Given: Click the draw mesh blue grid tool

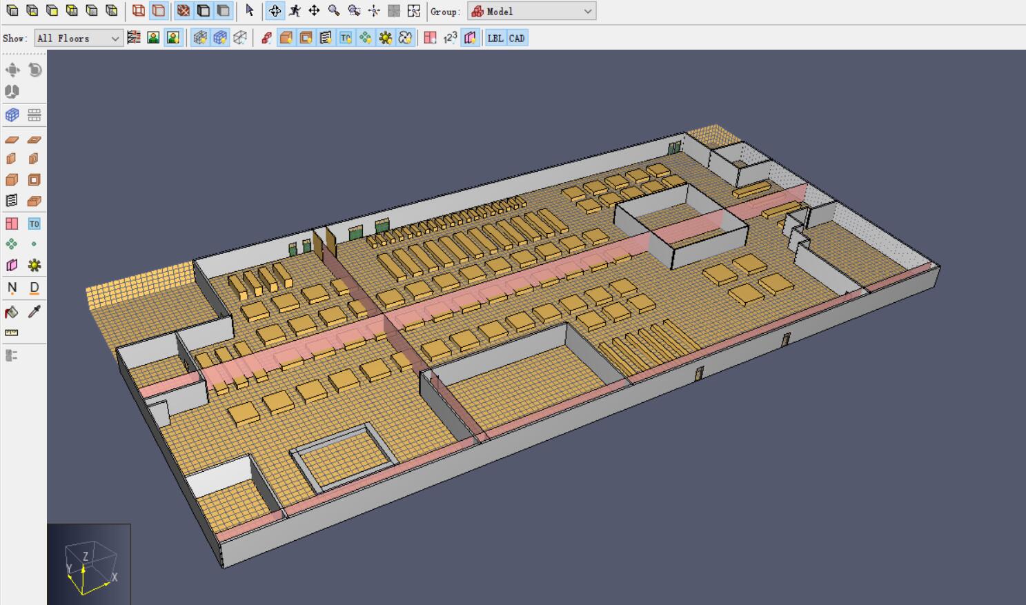Looking at the screenshot, I should [12, 115].
